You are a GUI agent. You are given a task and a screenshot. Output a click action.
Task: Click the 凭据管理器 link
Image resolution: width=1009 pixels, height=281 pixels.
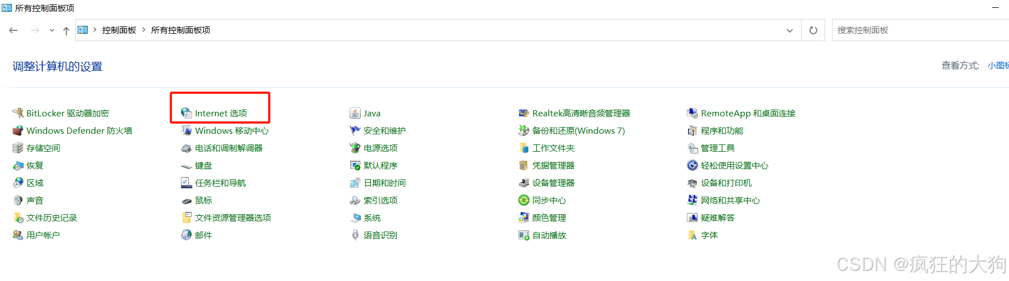[553, 165]
